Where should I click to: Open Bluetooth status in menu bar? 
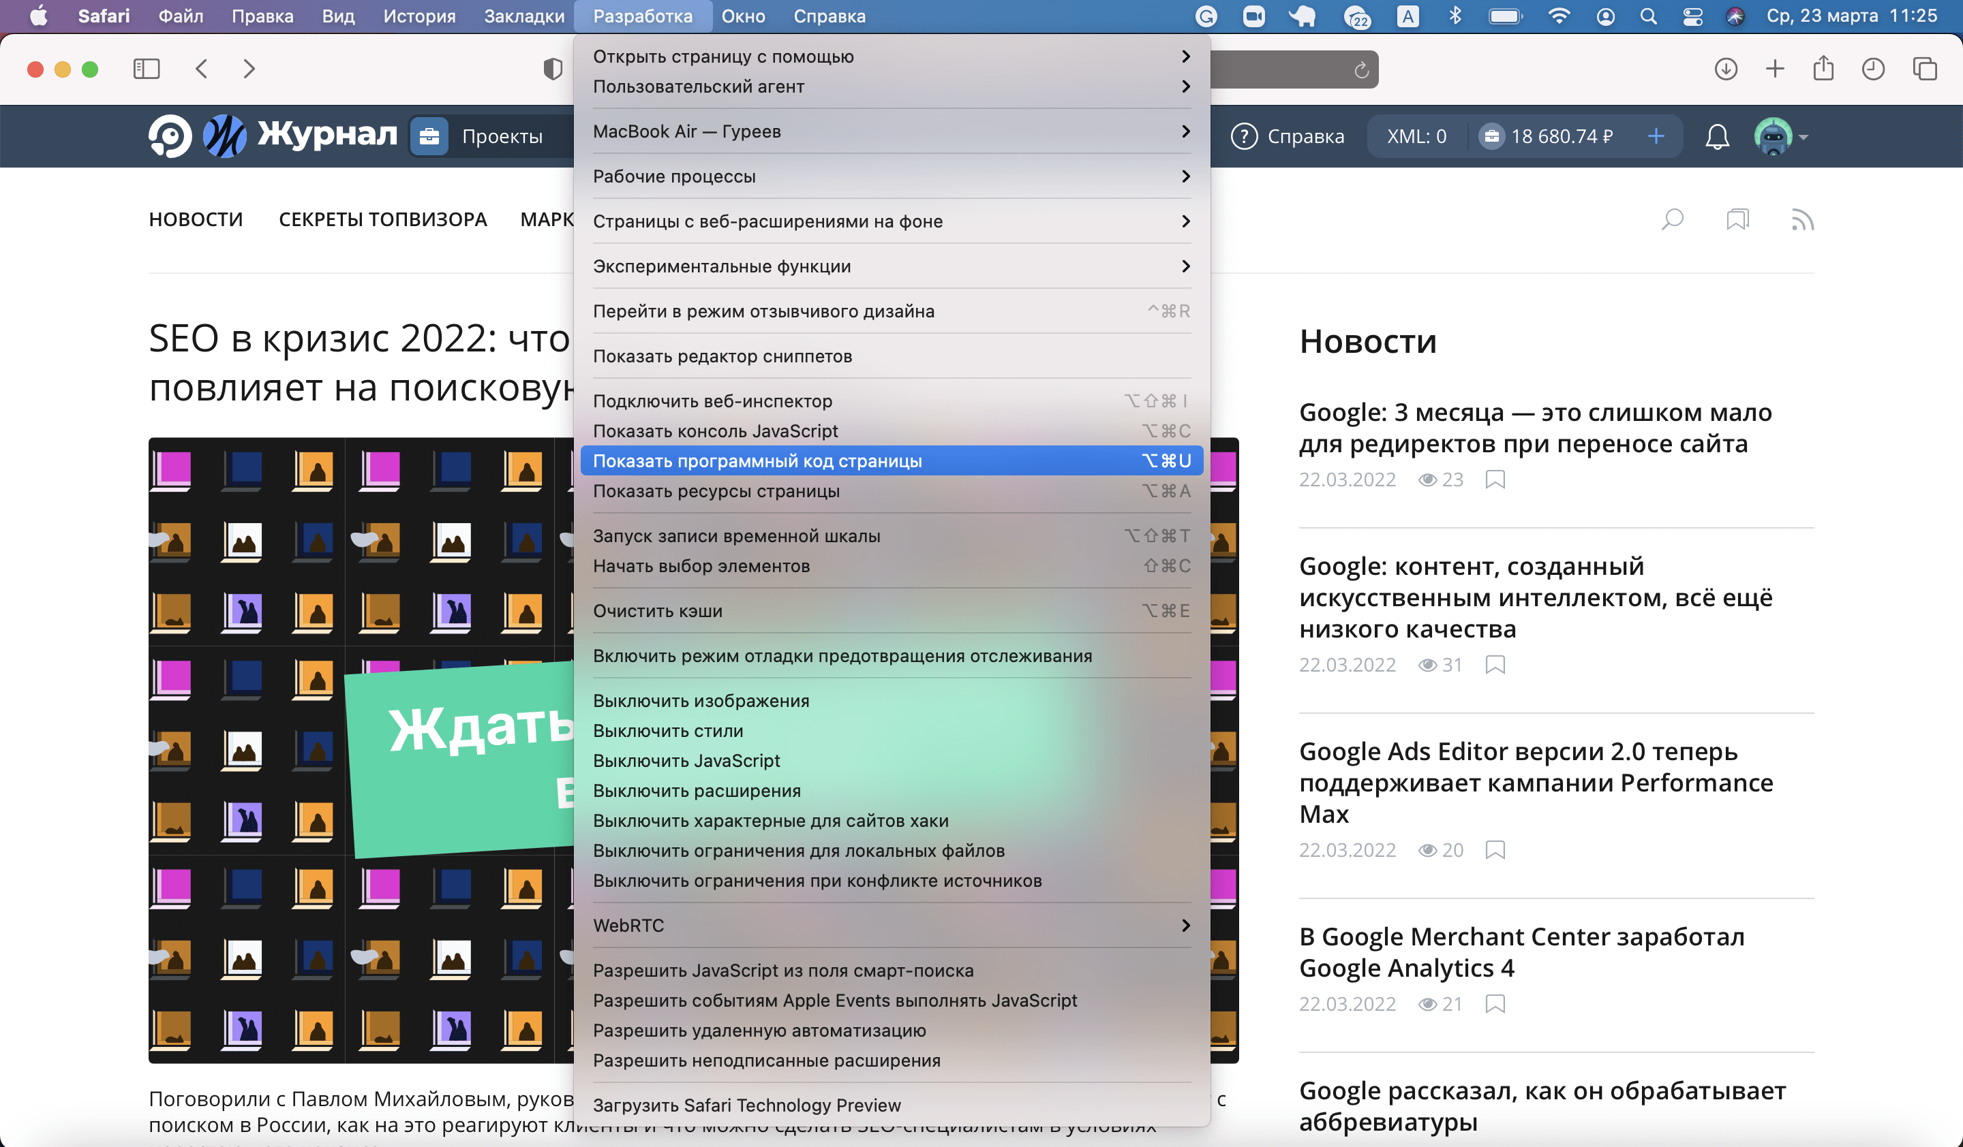click(x=1455, y=16)
